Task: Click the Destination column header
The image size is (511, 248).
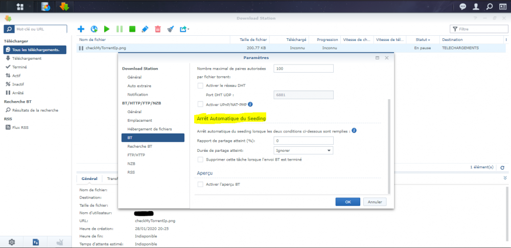Action: click(x=472, y=39)
